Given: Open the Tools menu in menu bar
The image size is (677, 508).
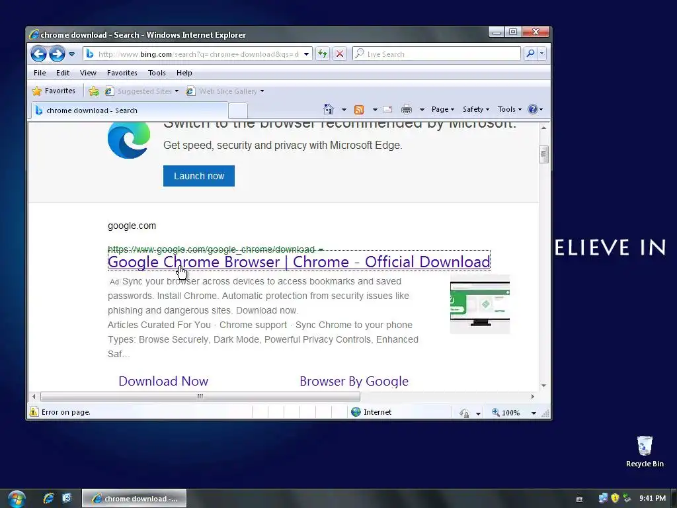Looking at the screenshot, I should [x=157, y=73].
